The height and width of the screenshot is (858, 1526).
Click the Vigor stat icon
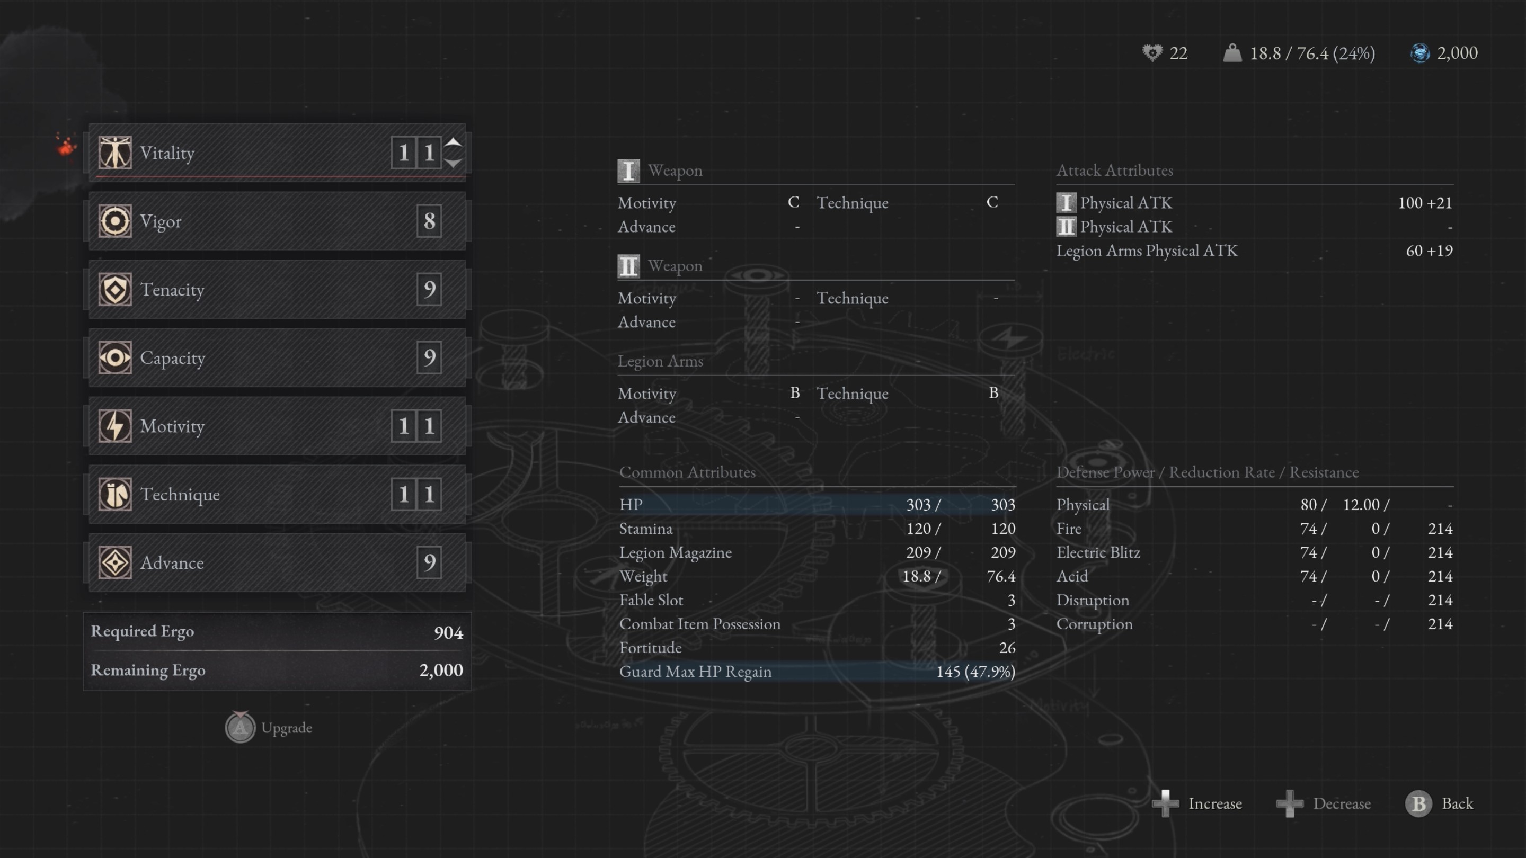point(115,221)
